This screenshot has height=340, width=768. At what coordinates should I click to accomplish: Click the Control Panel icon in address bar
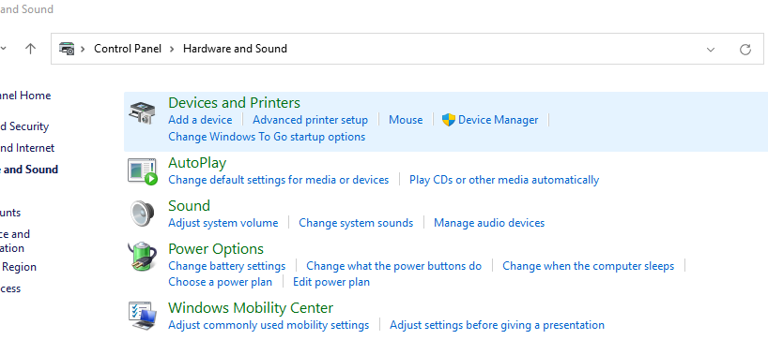pyautogui.click(x=67, y=49)
